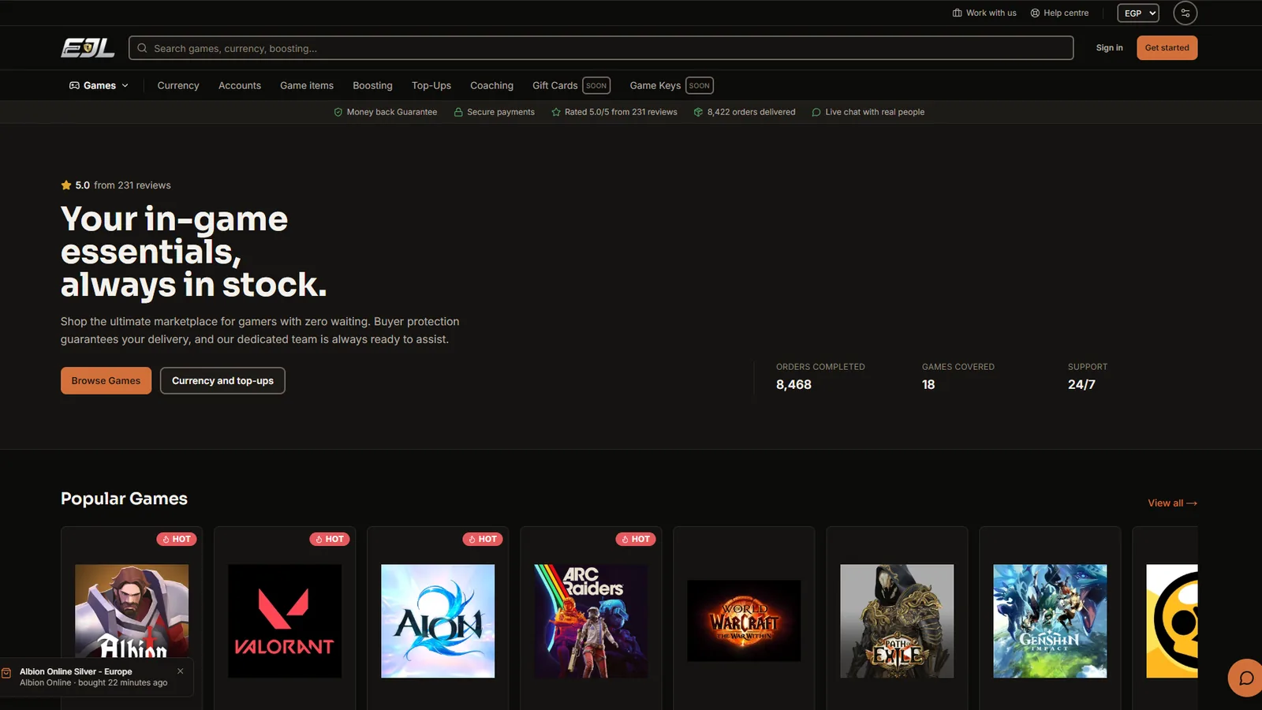
Task: Click the Popular Games heading
Action: point(124,499)
